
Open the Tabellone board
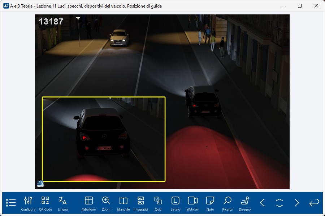coord(89,203)
